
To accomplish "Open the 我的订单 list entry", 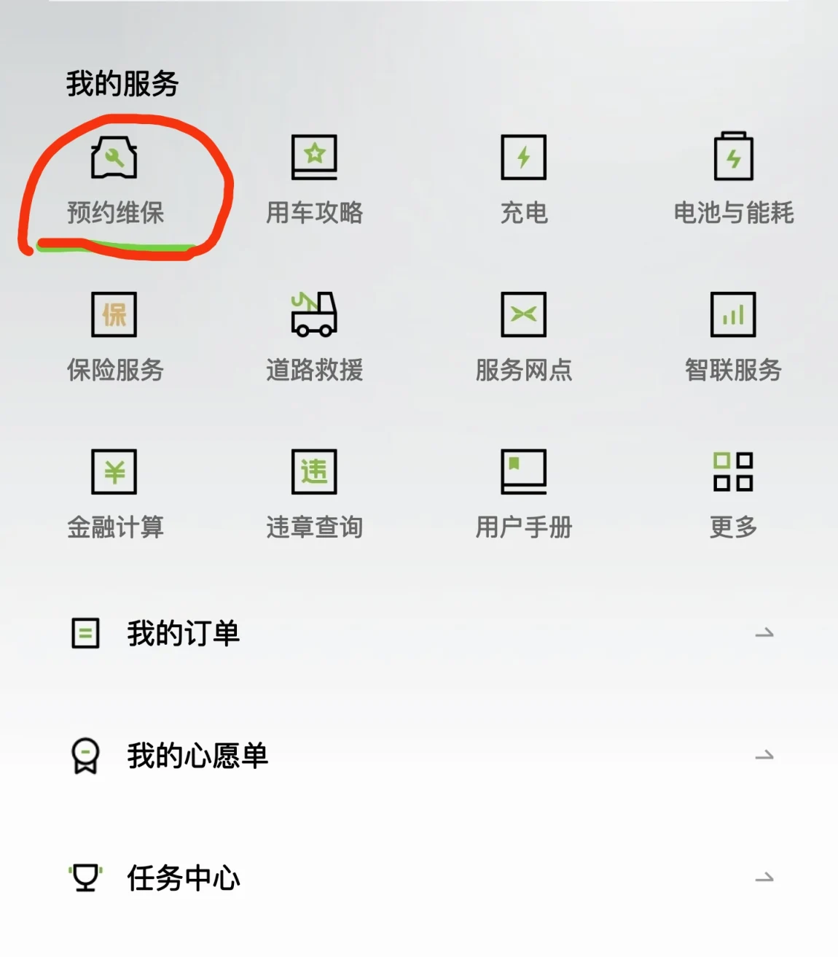I will click(x=419, y=633).
